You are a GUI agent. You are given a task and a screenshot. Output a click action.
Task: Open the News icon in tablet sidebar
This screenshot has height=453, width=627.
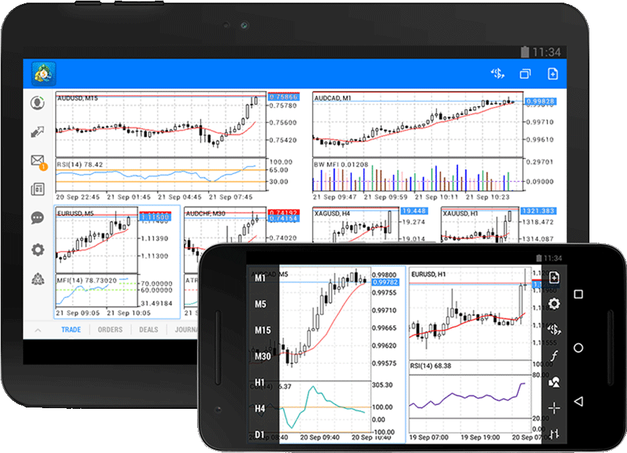point(38,190)
